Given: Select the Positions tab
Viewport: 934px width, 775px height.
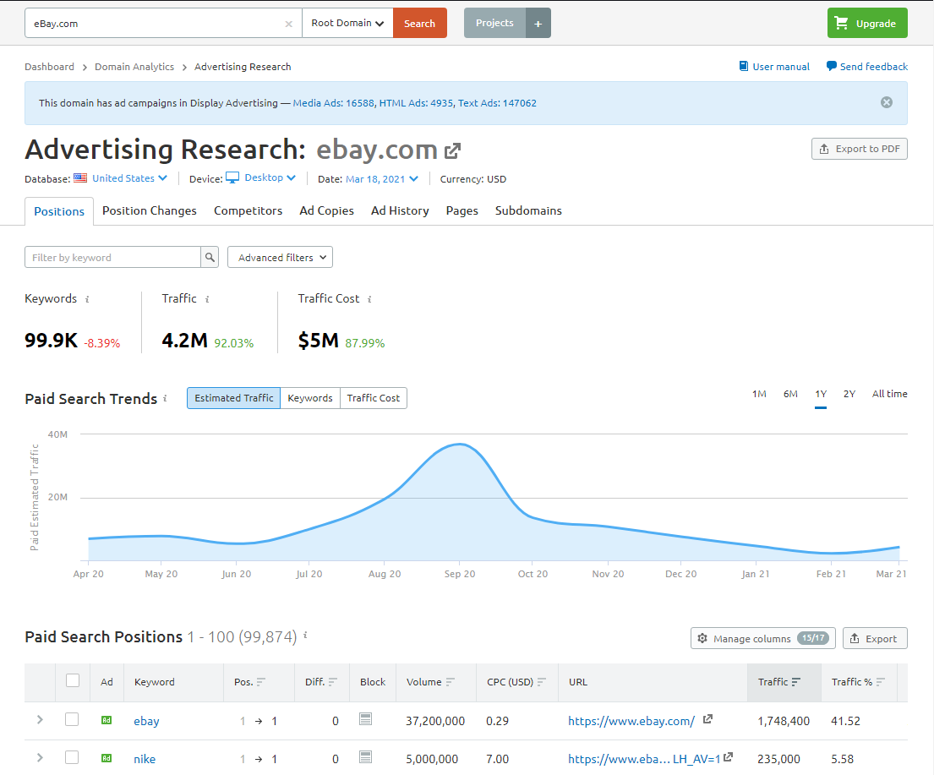Looking at the screenshot, I should pos(59,211).
